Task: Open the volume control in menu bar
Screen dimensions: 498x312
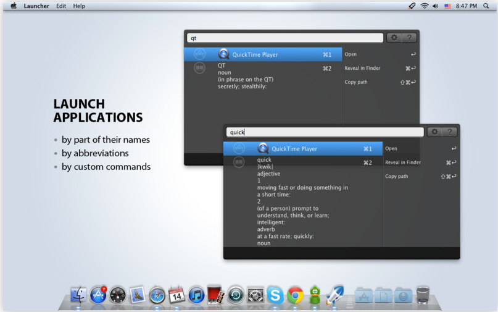Action: coord(436,6)
